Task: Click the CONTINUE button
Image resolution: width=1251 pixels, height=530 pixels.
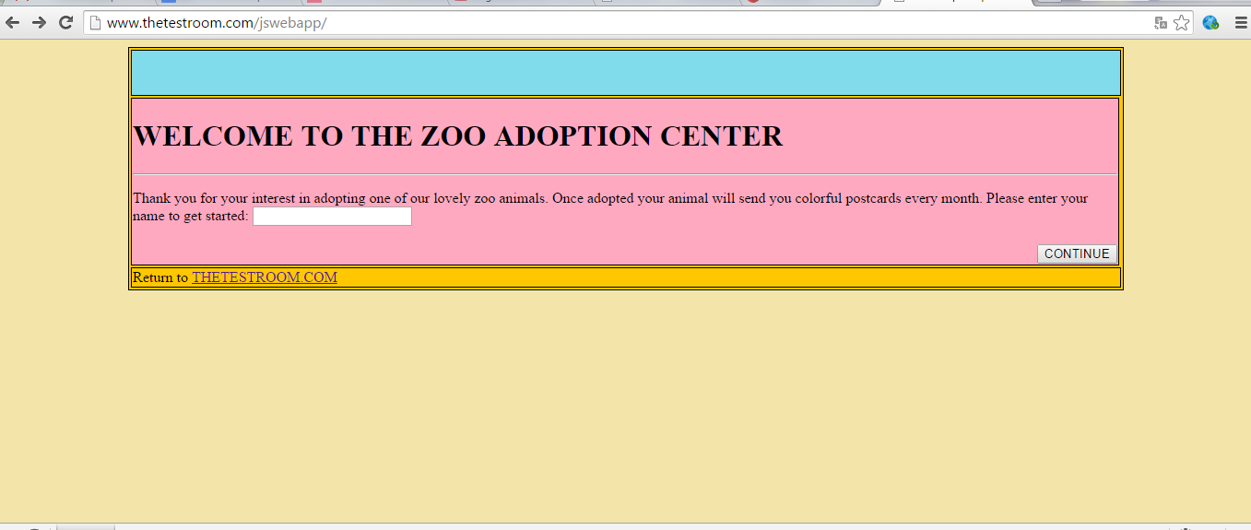Action: click(x=1077, y=253)
